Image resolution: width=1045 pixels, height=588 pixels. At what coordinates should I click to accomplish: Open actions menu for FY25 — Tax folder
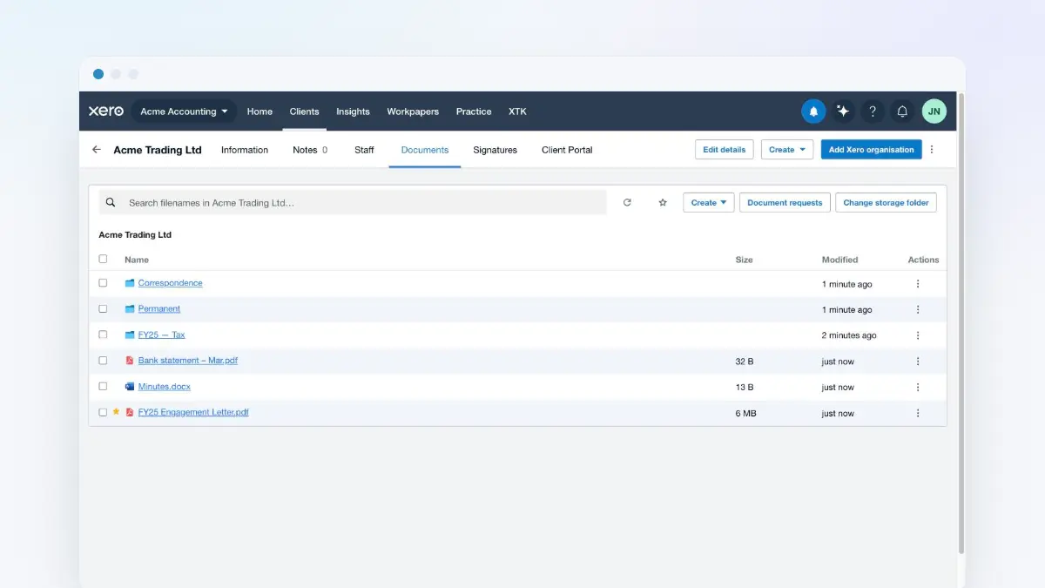tap(918, 335)
